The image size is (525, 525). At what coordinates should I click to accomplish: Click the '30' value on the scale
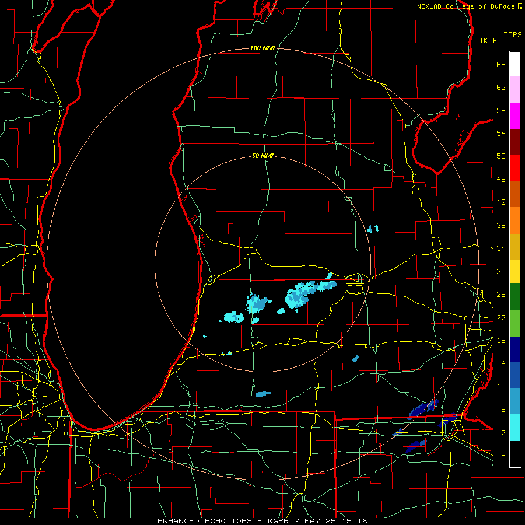point(501,271)
